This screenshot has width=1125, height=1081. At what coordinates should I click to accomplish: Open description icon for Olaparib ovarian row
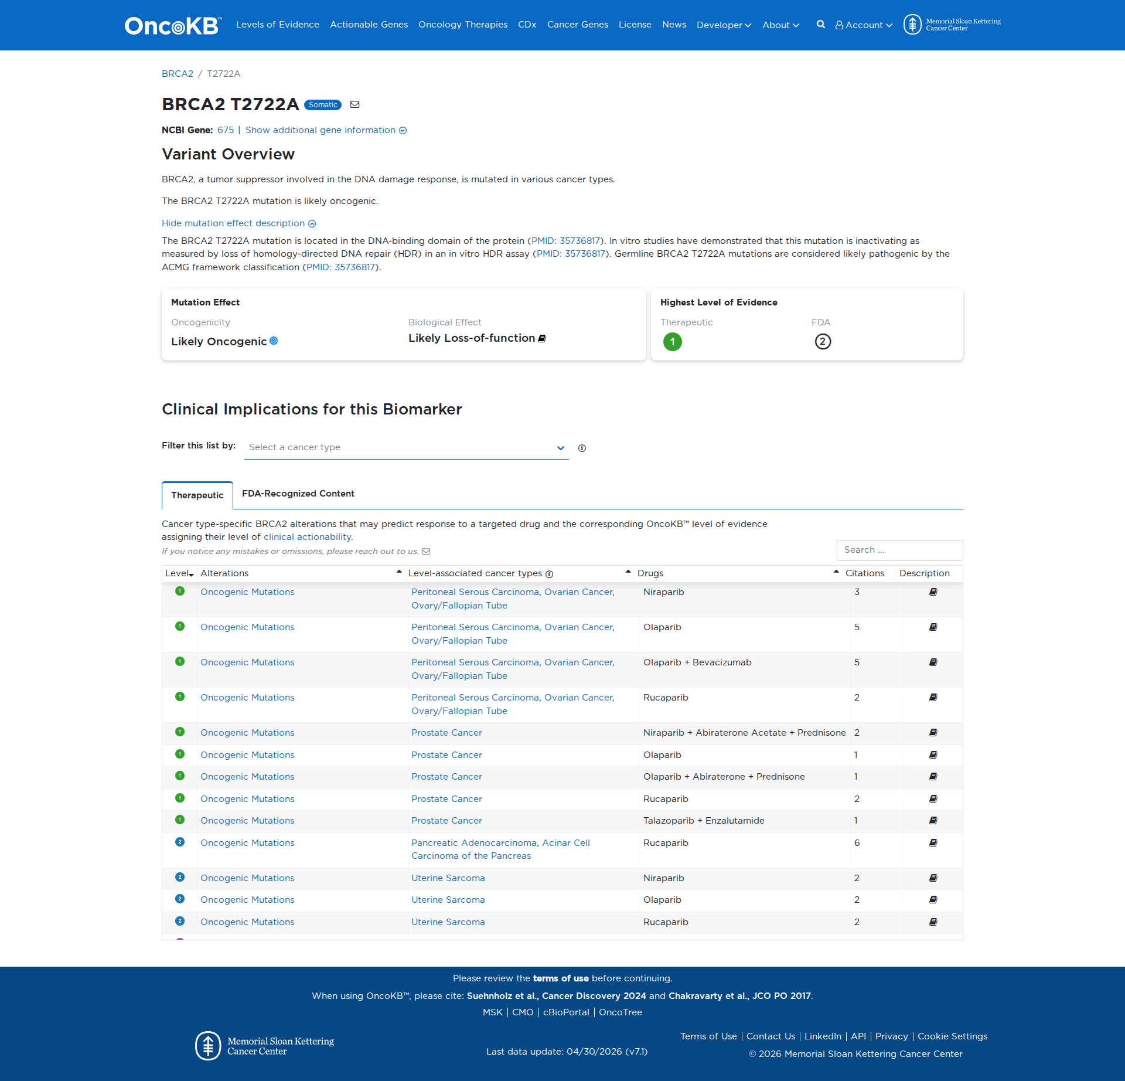(933, 627)
